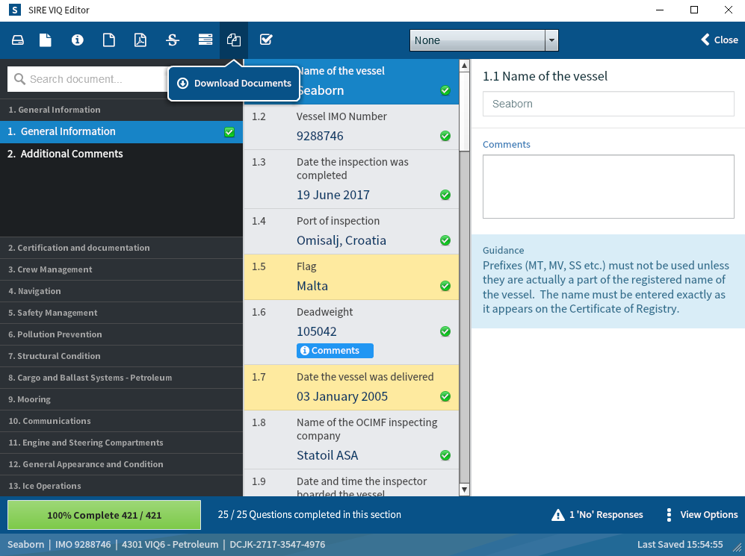745x556 pixels.
Task: Click the filled document icon in toolbar
Action: [x=45, y=40]
